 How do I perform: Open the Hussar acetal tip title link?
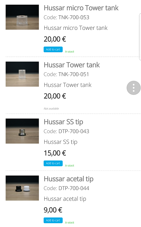tap(69, 179)
